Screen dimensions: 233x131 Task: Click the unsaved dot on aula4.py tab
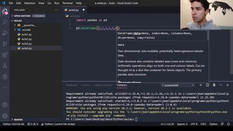click(83, 10)
